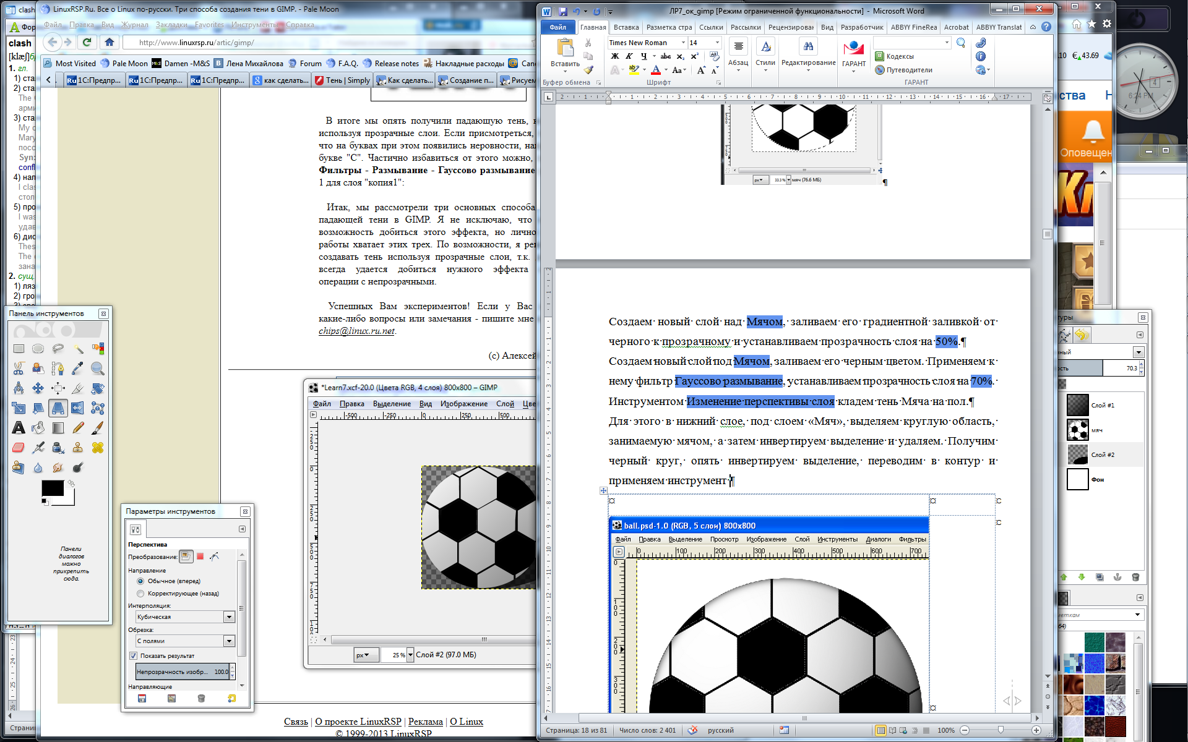Select 'Корректирующее (назад)' direction radio button
1188x742 pixels.
(x=140, y=594)
